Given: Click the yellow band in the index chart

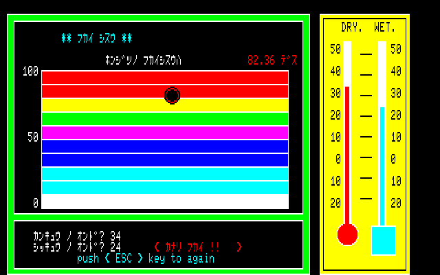Looking at the screenshot, I should point(165,105).
